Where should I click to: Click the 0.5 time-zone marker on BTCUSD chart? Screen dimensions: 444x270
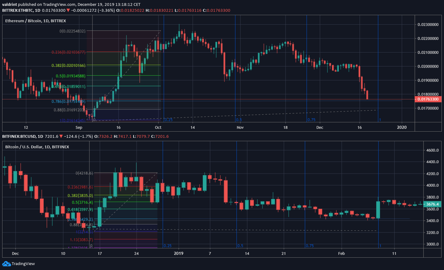240,246
